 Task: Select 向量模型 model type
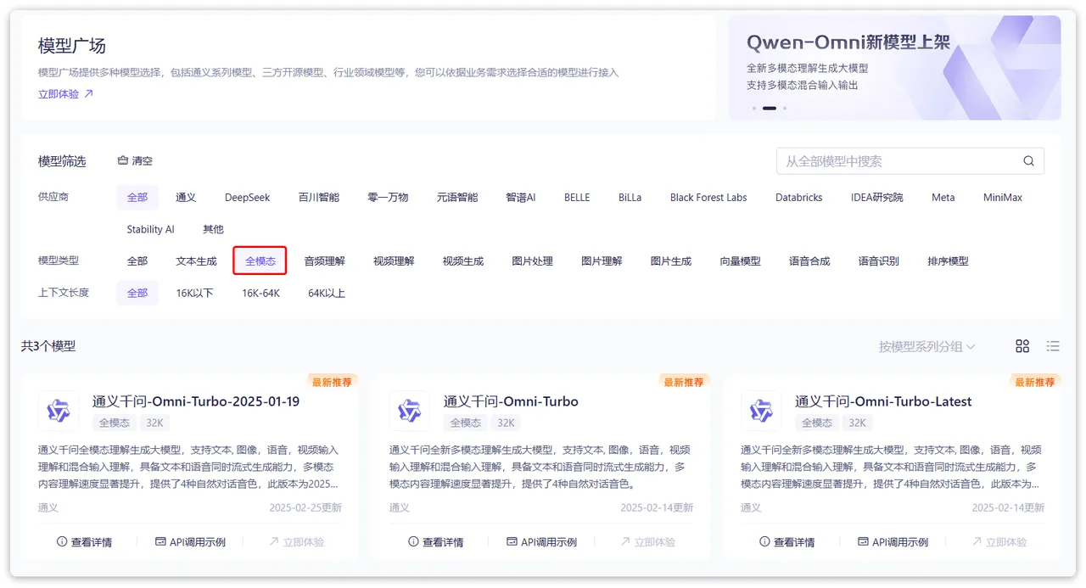[x=741, y=260]
